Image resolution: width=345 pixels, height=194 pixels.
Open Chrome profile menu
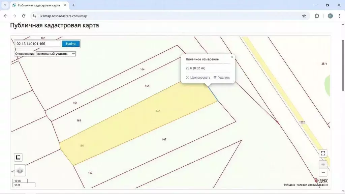tap(330, 16)
